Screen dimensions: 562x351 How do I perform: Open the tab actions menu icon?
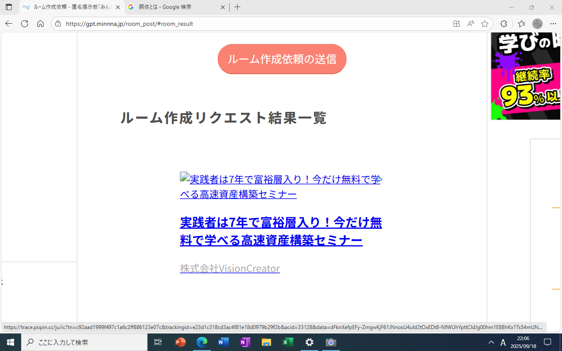coord(9,7)
